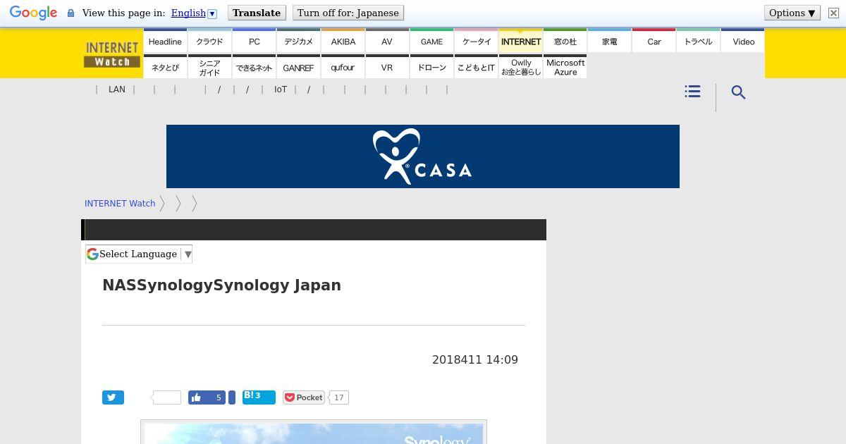Open the 窓の杜 tab

(565, 41)
